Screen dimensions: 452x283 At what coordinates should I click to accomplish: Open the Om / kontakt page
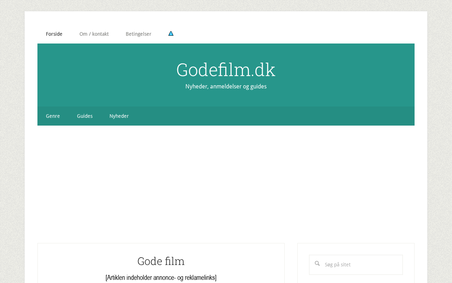pos(94,34)
